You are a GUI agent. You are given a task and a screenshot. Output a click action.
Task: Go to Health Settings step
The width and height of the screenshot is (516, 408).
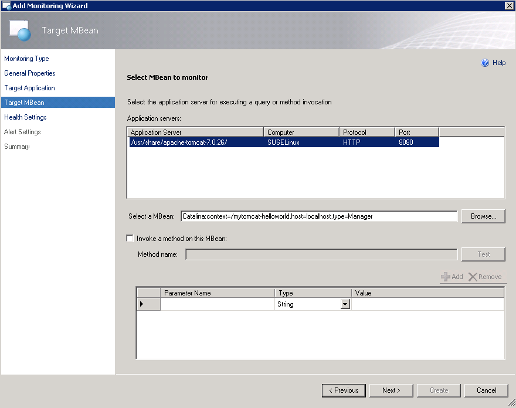(x=25, y=117)
